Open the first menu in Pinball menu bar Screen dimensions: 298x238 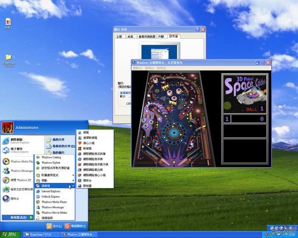pos(137,68)
